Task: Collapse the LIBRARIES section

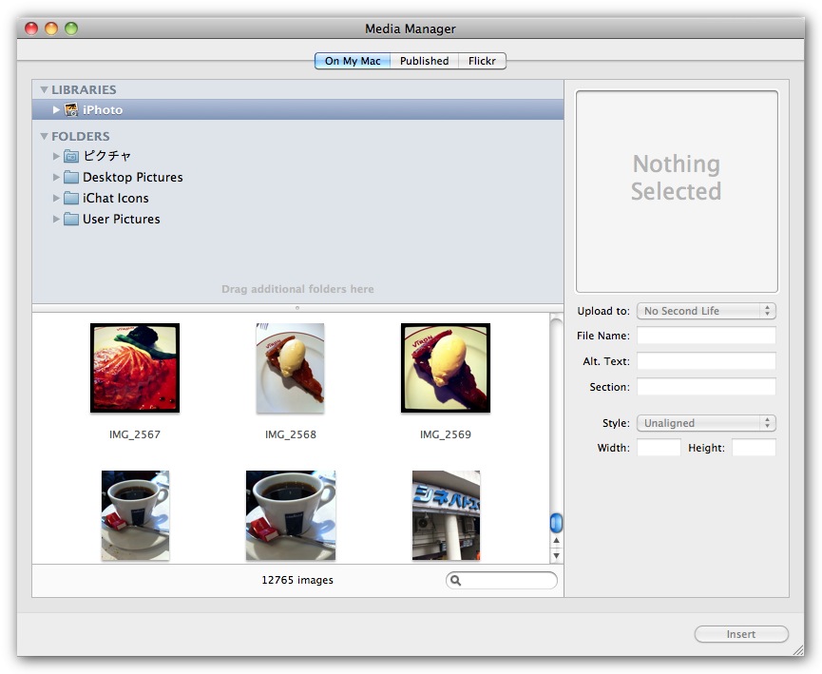Action: [44, 90]
